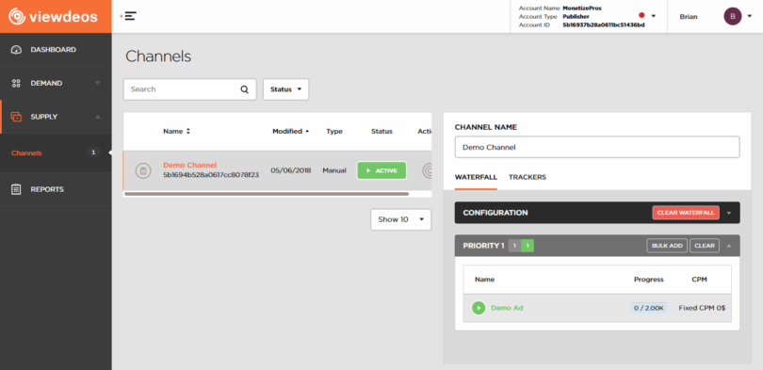
Task: Click the Reports clipboard icon
Action: pos(16,189)
